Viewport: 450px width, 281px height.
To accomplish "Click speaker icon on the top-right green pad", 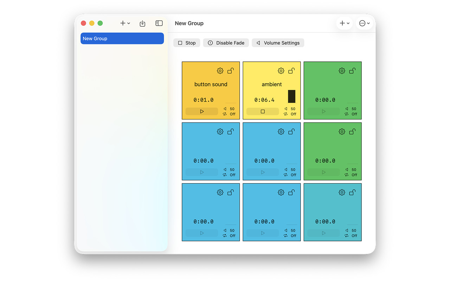I will (347, 109).
